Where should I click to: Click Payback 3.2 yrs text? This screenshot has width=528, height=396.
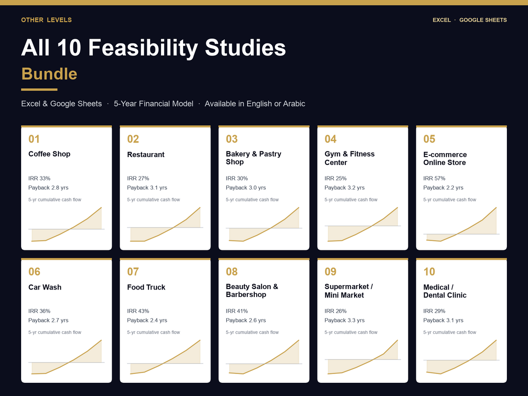tap(345, 188)
